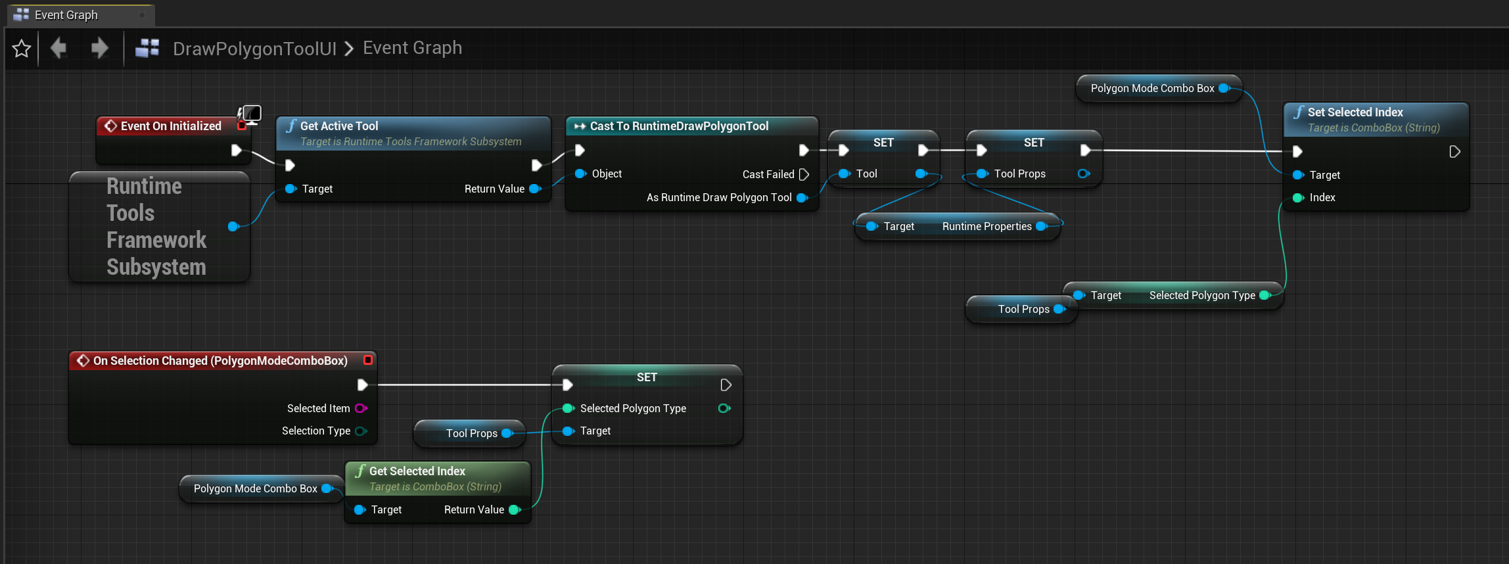Click the Get Active Tool function icon
The width and height of the screenshot is (1509, 564).
point(291,126)
